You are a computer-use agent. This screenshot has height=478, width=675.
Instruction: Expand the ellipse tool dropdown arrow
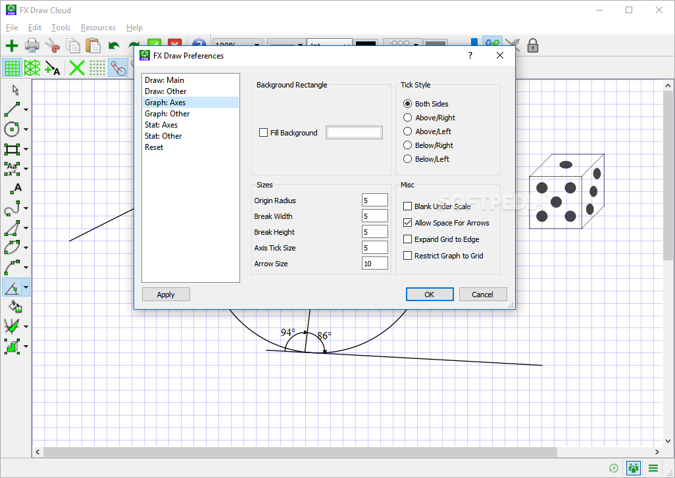[x=26, y=249]
